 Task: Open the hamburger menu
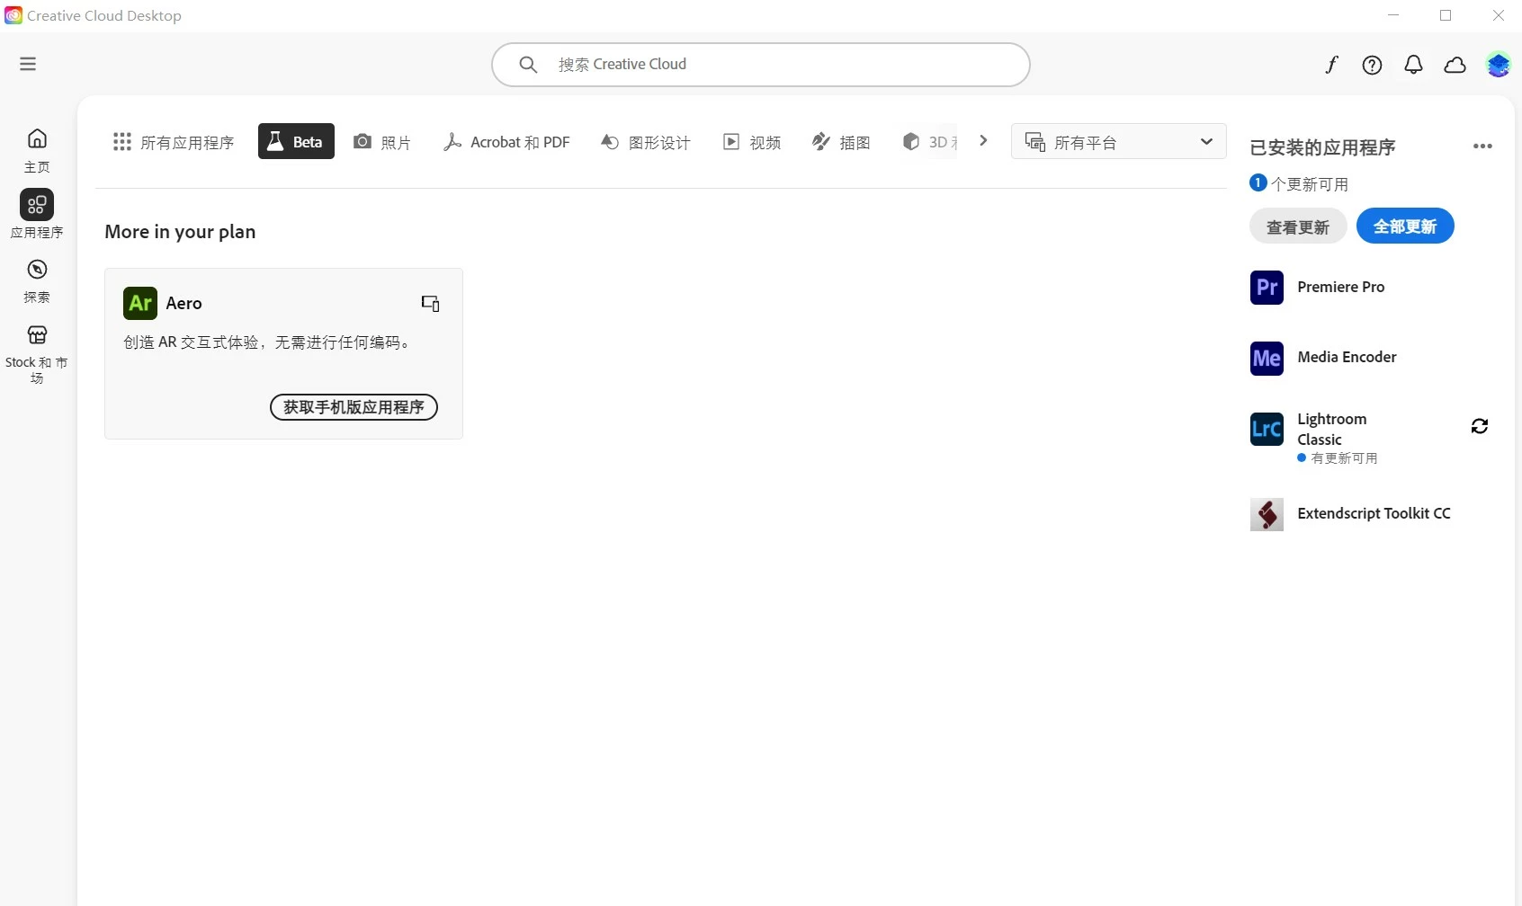pos(28,64)
